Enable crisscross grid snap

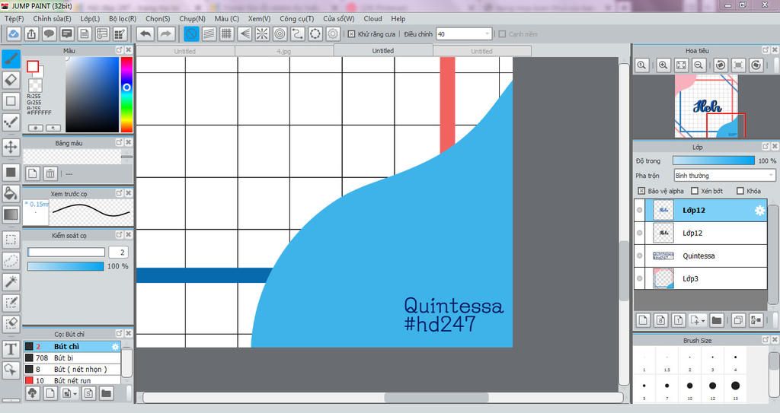tap(227, 33)
